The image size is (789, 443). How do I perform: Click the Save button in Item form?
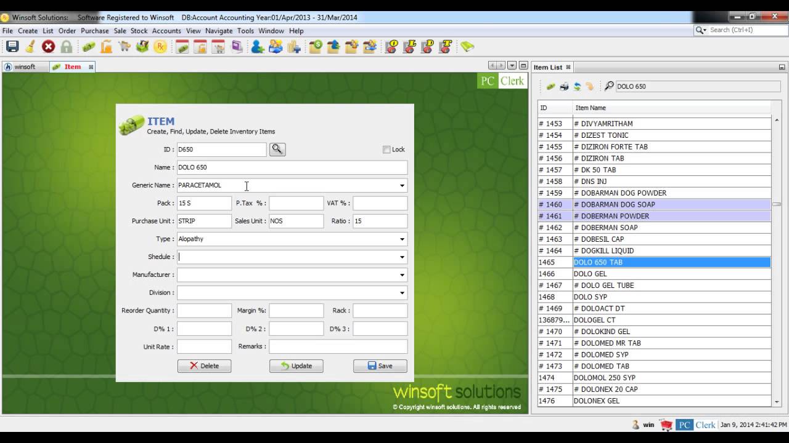(380, 365)
